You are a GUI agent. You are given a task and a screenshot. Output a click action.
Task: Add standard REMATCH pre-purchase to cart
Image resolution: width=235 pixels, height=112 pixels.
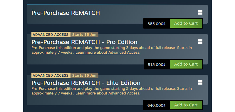186,23
